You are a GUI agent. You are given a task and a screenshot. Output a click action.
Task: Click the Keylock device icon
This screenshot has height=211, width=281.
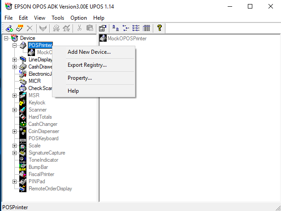pos(23,103)
